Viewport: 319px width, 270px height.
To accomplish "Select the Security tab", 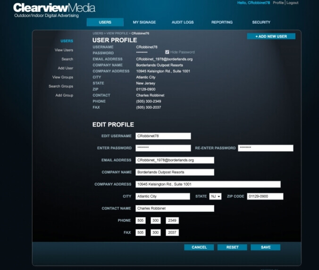I will coord(261,22).
